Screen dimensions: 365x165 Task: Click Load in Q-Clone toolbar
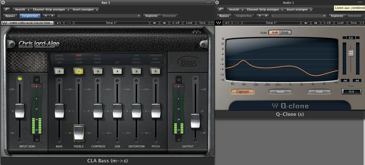[x=340, y=23]
